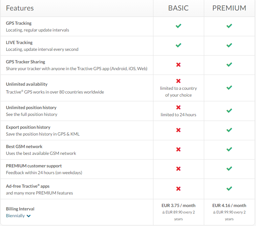The image size is (256, 226).
Task: Click the BASIC checkmark for GPS Tracking
Action: tap(178, 26)
